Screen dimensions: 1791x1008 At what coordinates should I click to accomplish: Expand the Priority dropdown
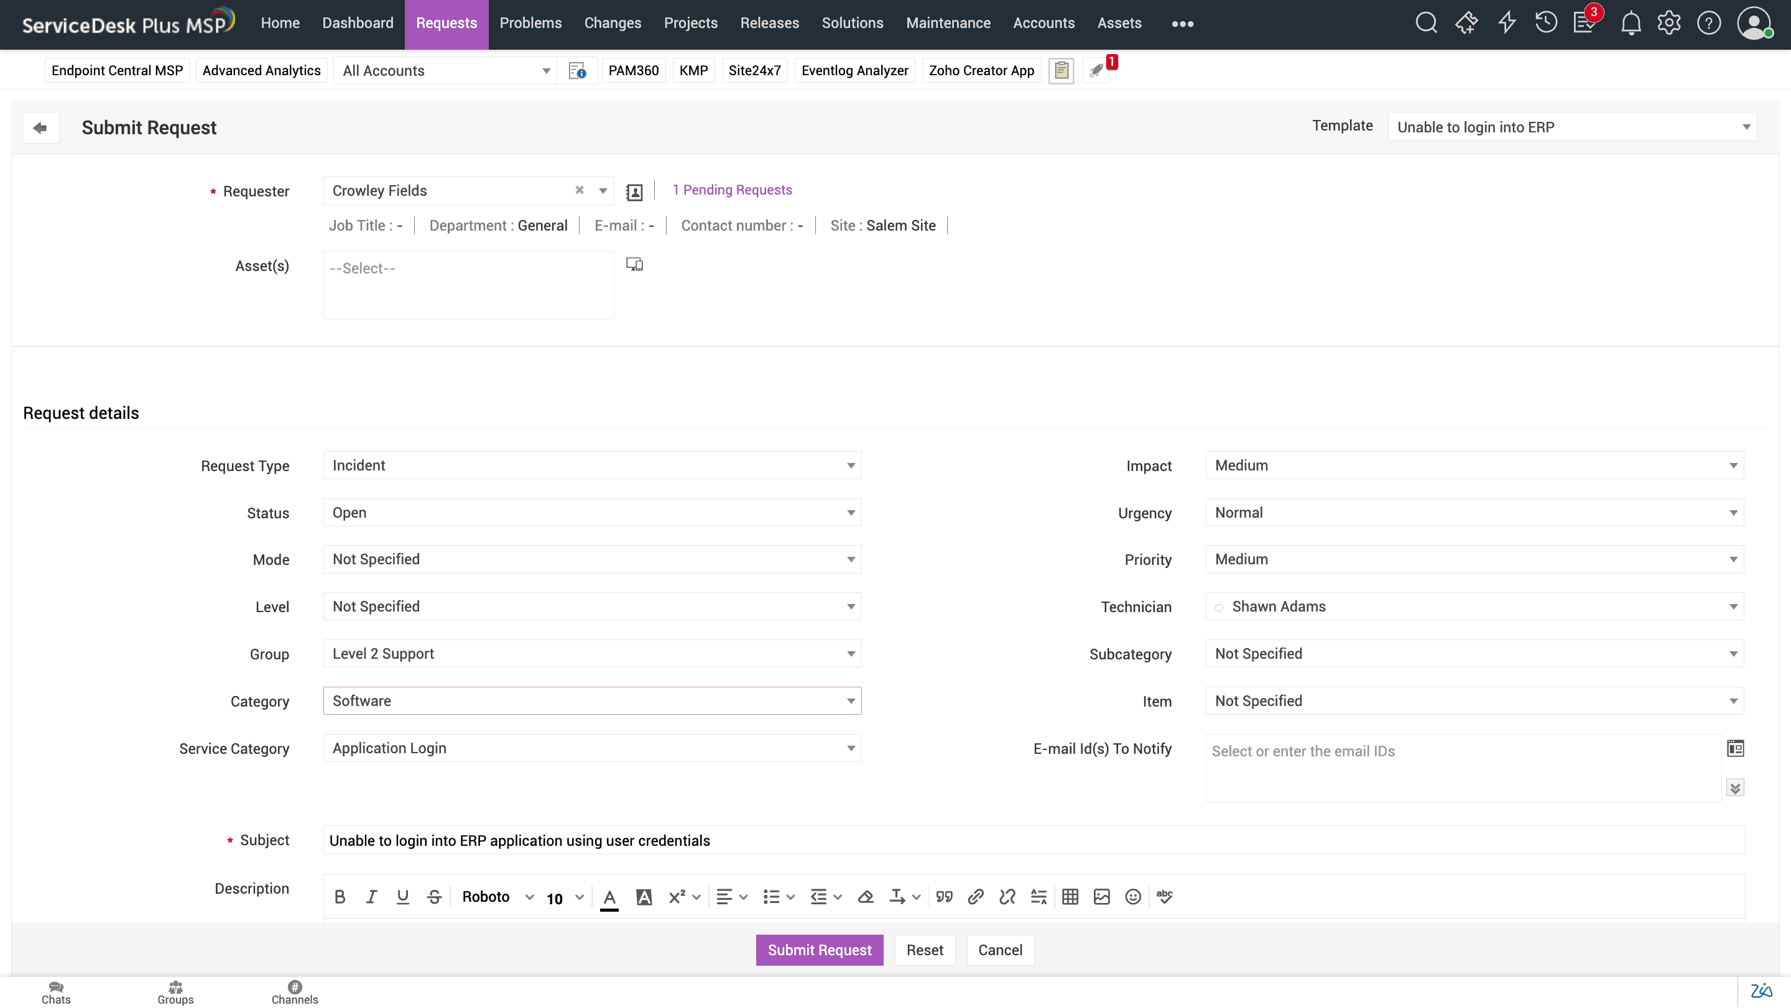click(x=1732, y=559)
